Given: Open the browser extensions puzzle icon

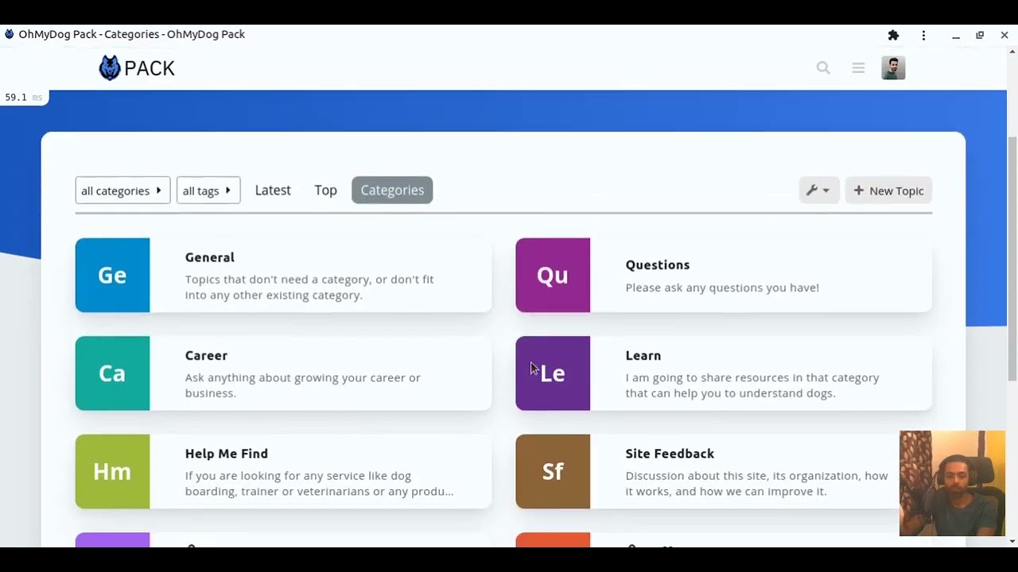Looking at the screenshot, I should click(893, 35).
